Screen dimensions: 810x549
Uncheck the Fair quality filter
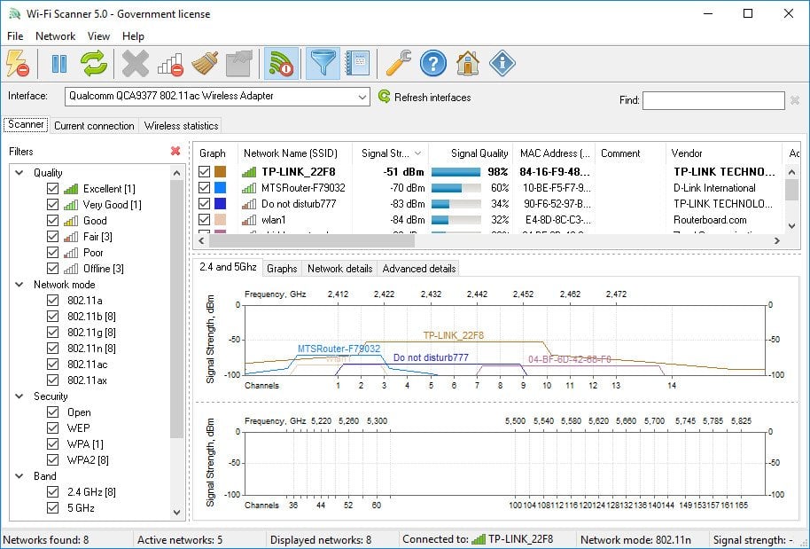(52, 237)
